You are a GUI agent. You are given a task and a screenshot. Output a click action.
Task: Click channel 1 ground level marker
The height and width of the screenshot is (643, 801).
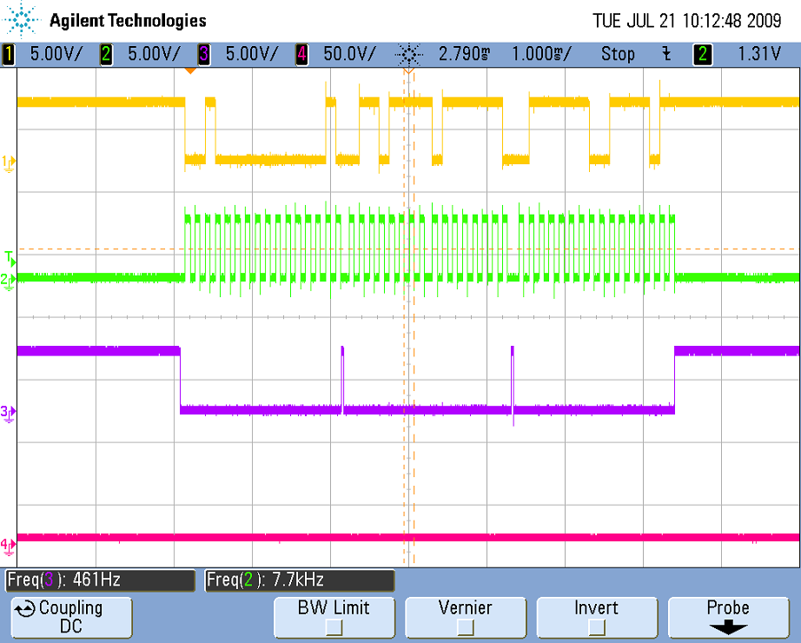8,163
